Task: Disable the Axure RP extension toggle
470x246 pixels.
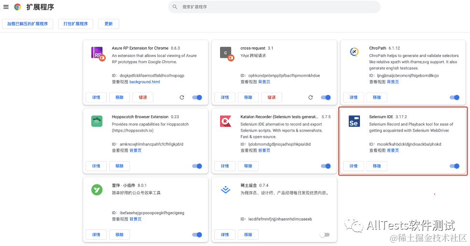Action: point(197,97)
